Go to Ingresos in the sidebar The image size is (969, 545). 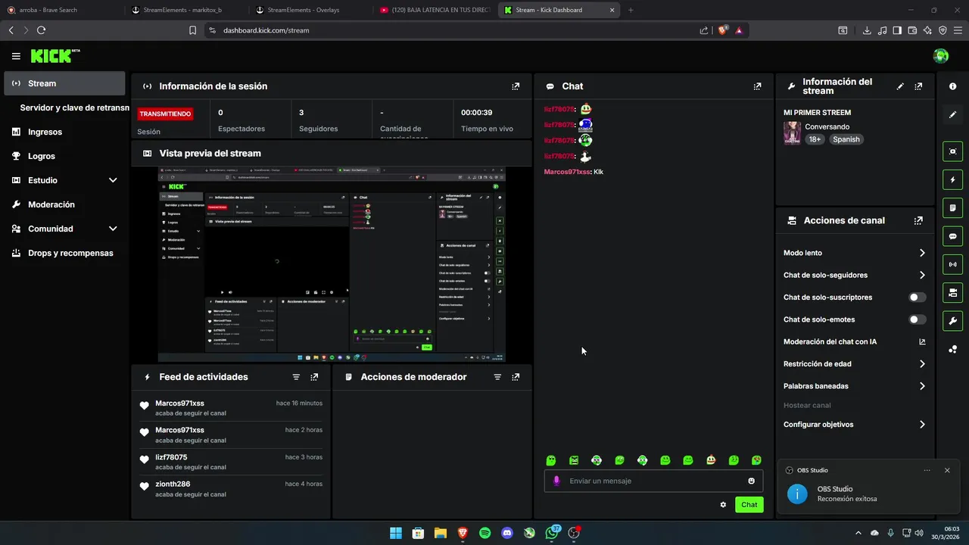[x=64, y=132]
